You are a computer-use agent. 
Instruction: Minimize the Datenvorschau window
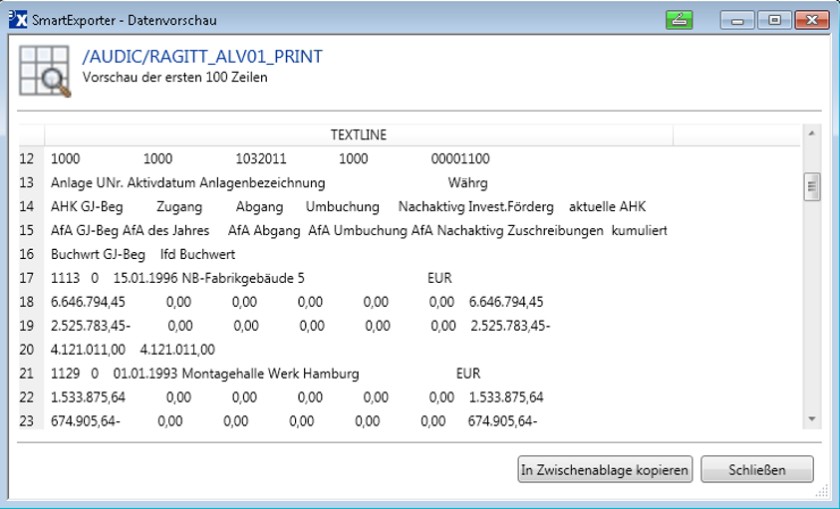coord(737,20)
